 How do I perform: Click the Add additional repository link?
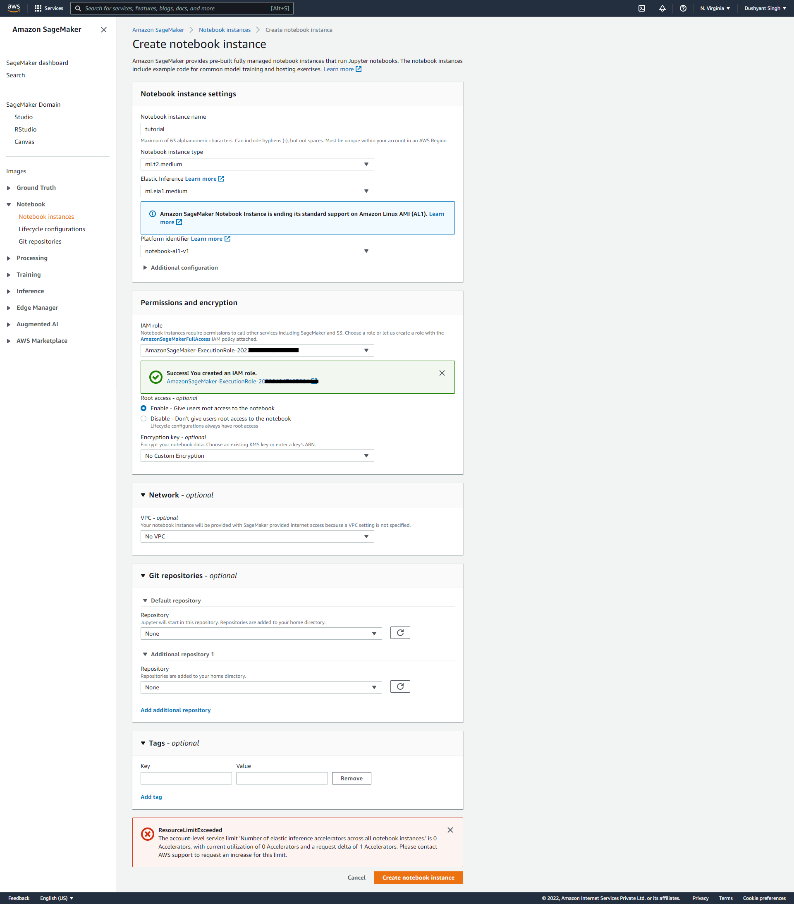(176, 710)
